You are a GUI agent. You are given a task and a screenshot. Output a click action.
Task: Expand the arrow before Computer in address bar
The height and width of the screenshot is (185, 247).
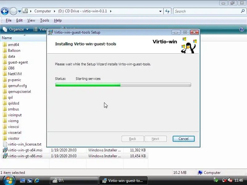pyautogui.click(x=31, y=11)
